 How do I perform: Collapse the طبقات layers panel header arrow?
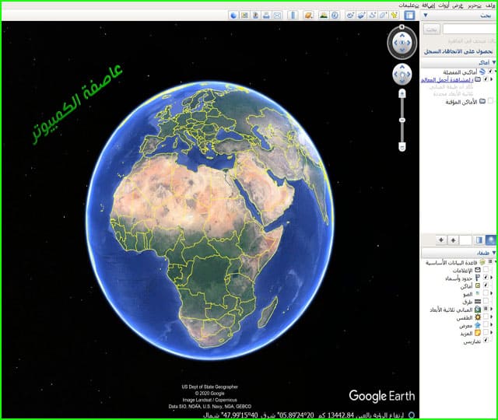point(493,253)
